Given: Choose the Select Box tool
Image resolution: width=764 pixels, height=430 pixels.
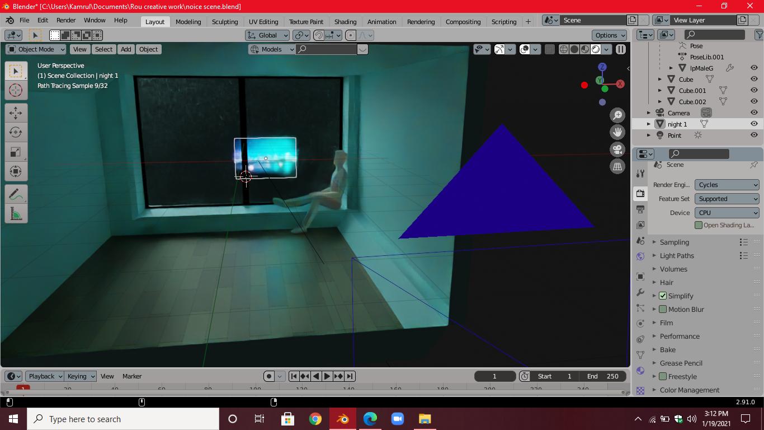Looking at the screenshot, I should point(16,71).
